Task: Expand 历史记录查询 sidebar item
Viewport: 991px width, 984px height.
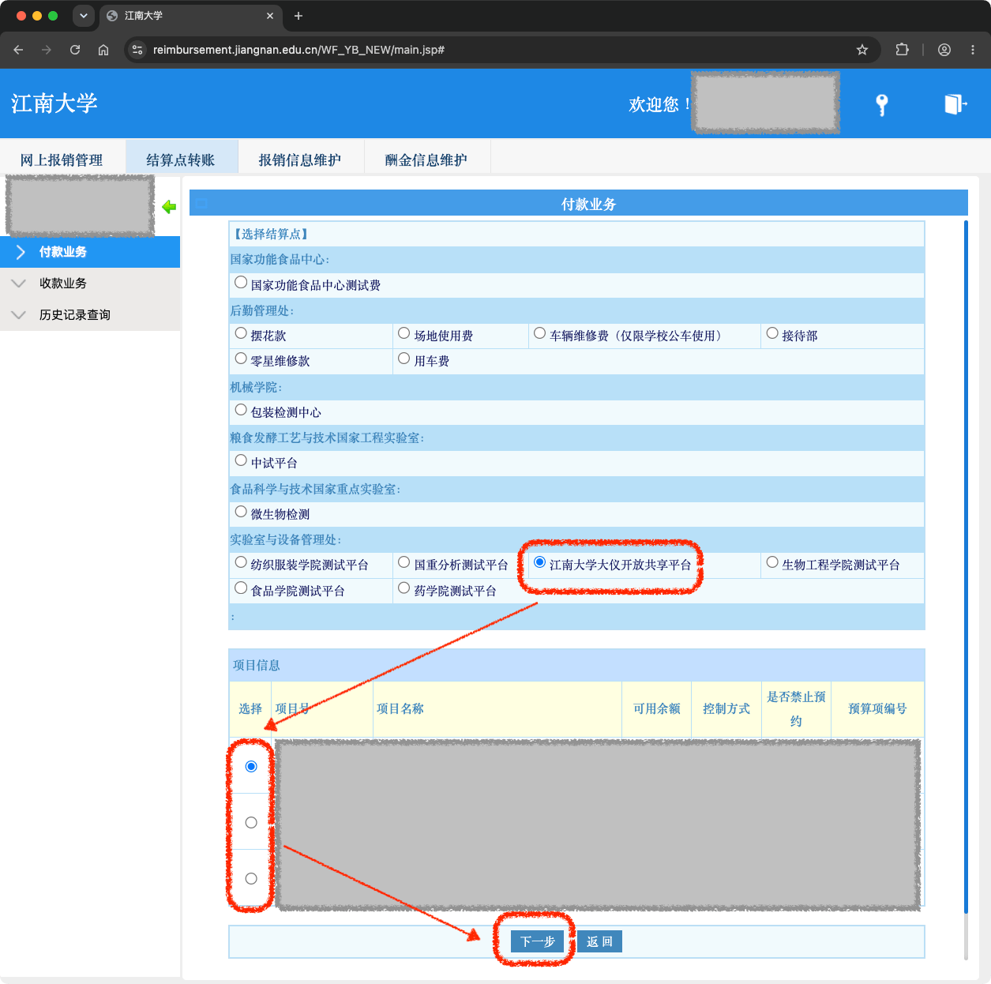Action: [90, 315]
